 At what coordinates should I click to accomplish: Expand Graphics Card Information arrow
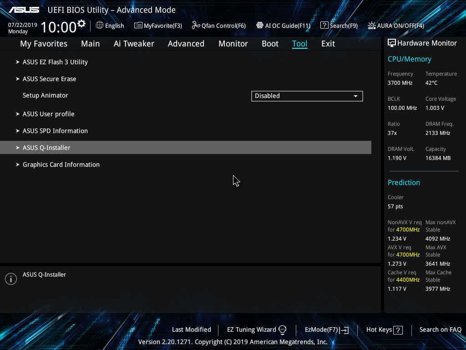click(x=18, y=165)
